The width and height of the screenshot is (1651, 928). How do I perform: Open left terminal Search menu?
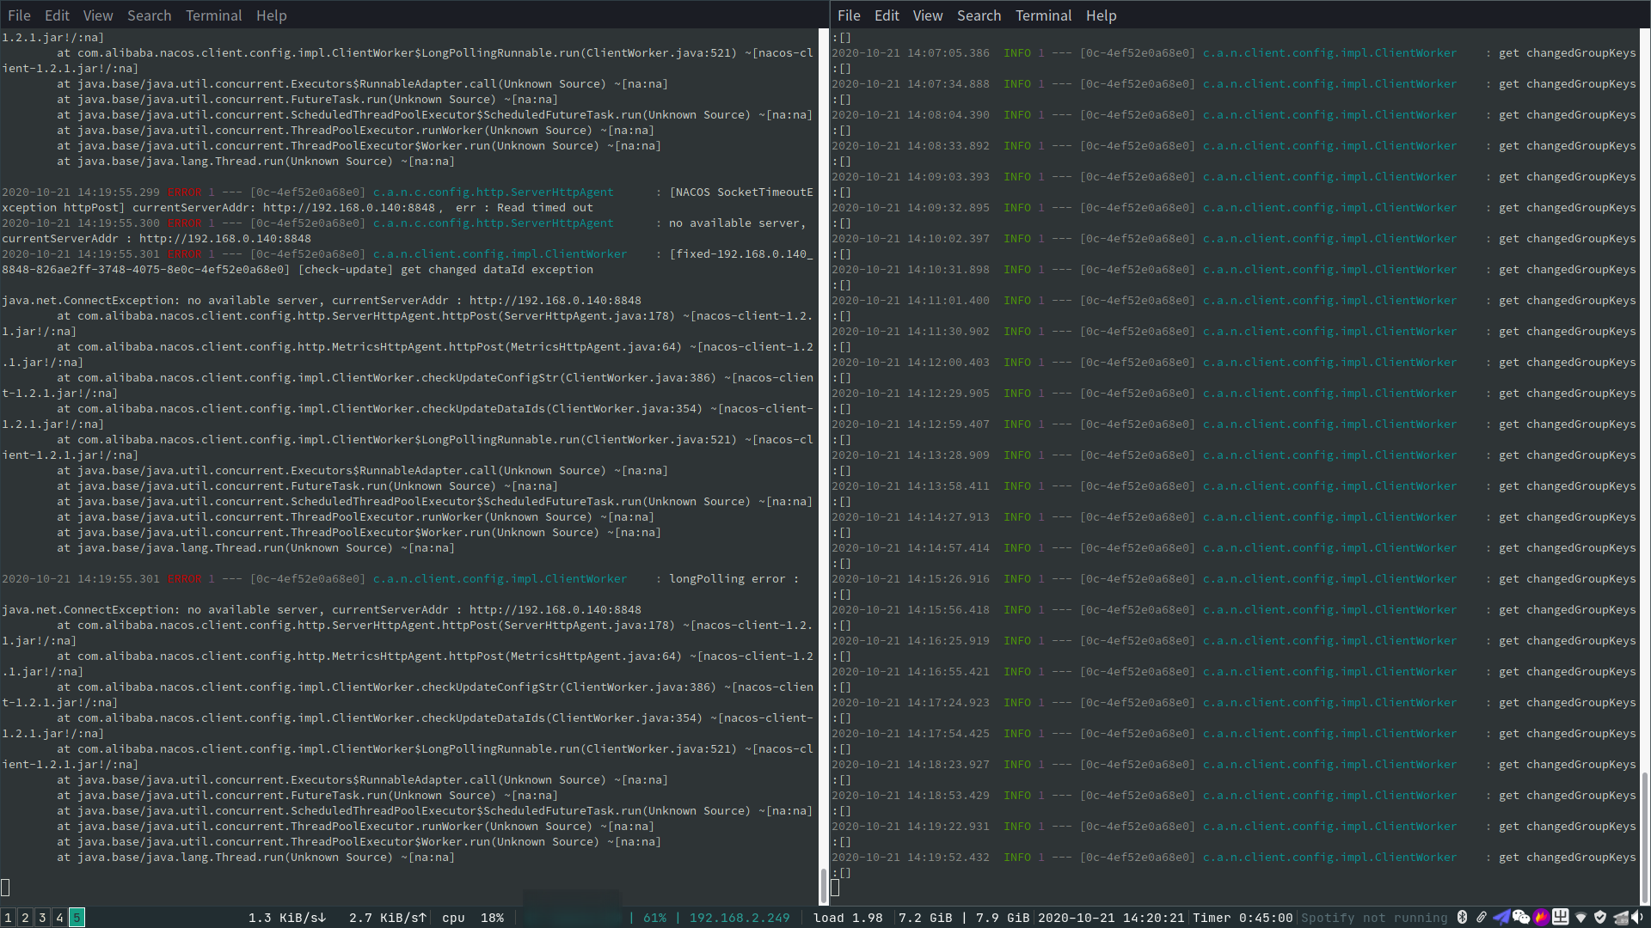click(149, 15)
